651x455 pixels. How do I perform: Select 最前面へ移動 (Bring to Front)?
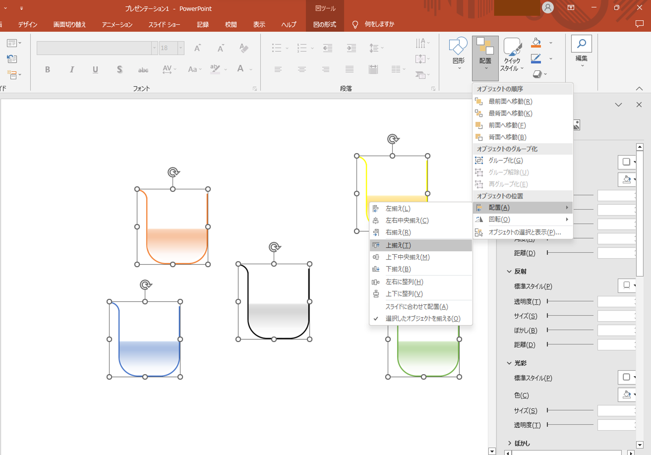[522, 102]
